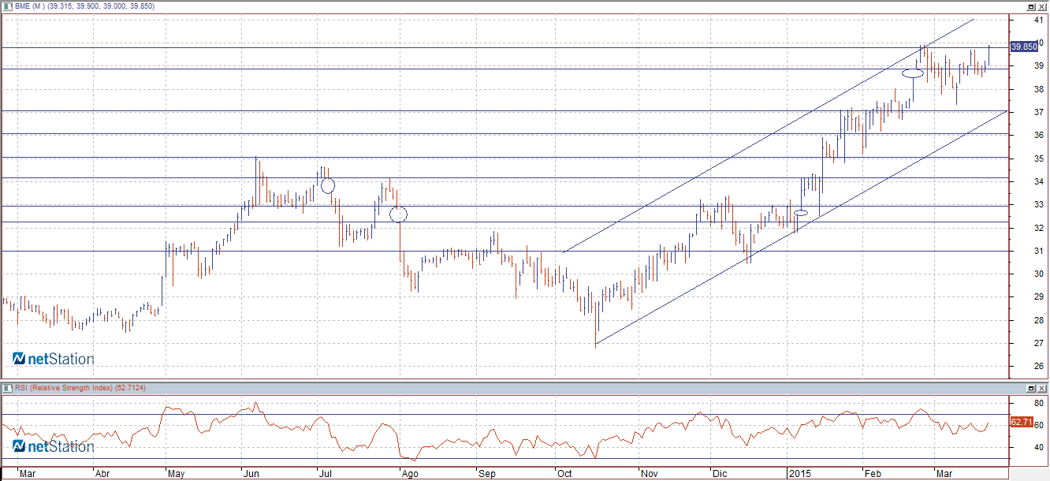Screen dimensions: 1050x481
Task: Click the 33 price axis value
Action: (1040, 205)
